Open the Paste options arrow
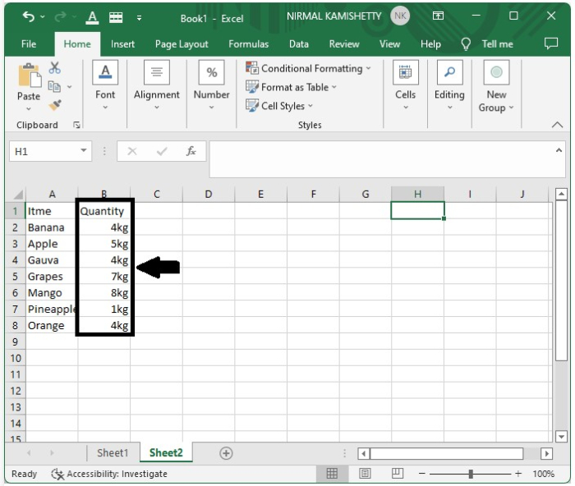Viewport: 575px width, 486px height. [x=29, y=109]
